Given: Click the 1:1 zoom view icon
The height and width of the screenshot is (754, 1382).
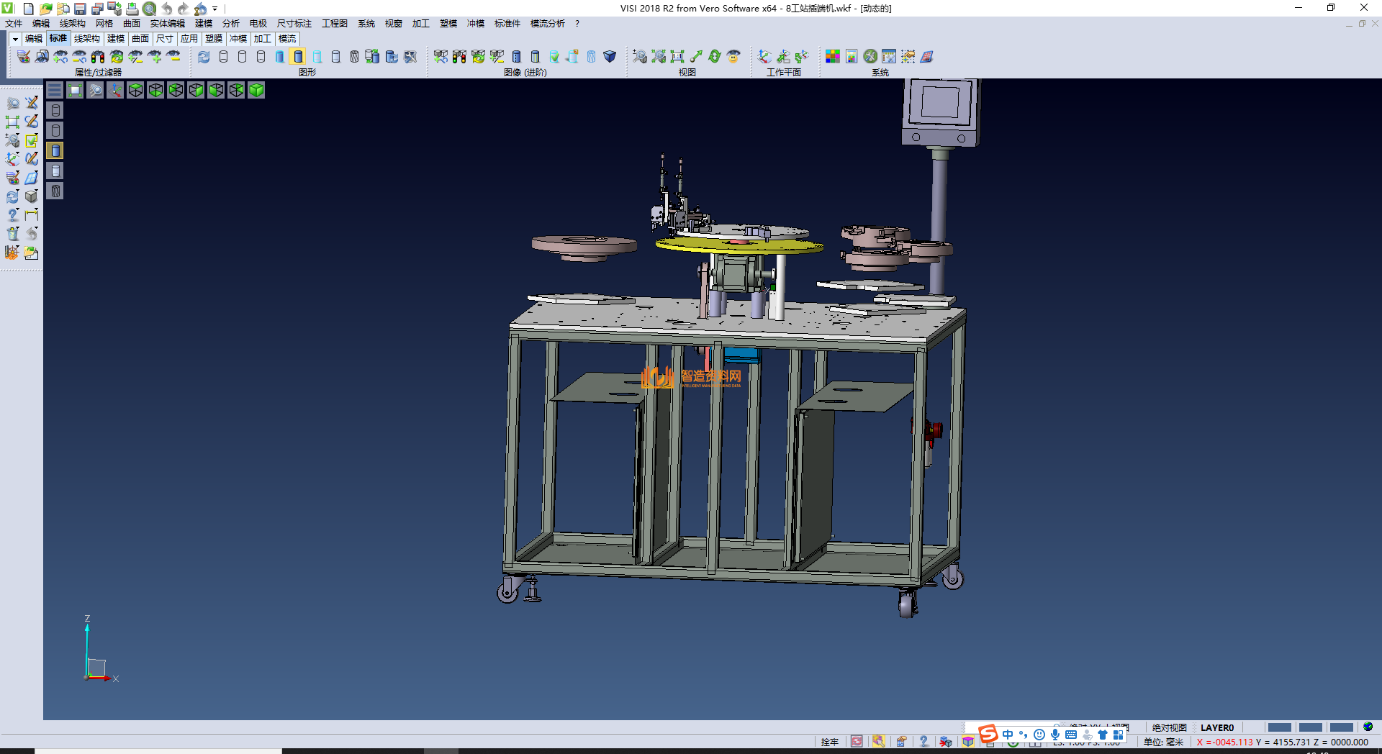Looking at the screenshot, I should [x=677, y=56].
